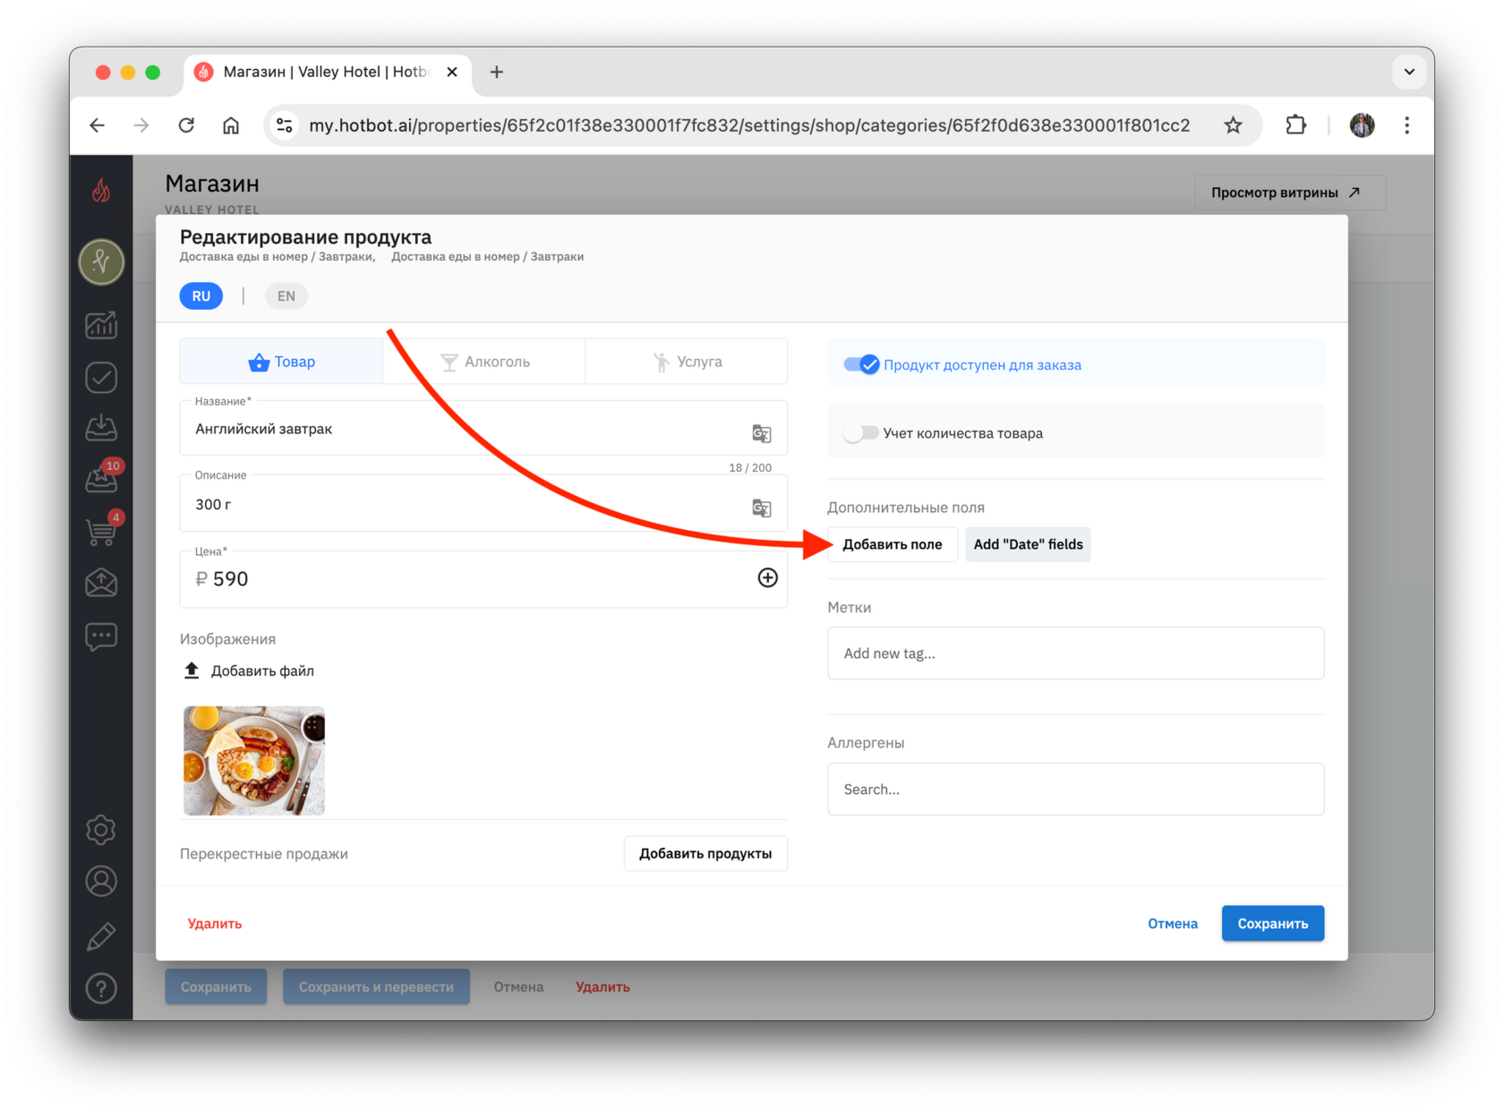Click 'Добавить продукты' cross-sell button
The height and width of the screenshot is (1112, 1504).
coord(705,853)
